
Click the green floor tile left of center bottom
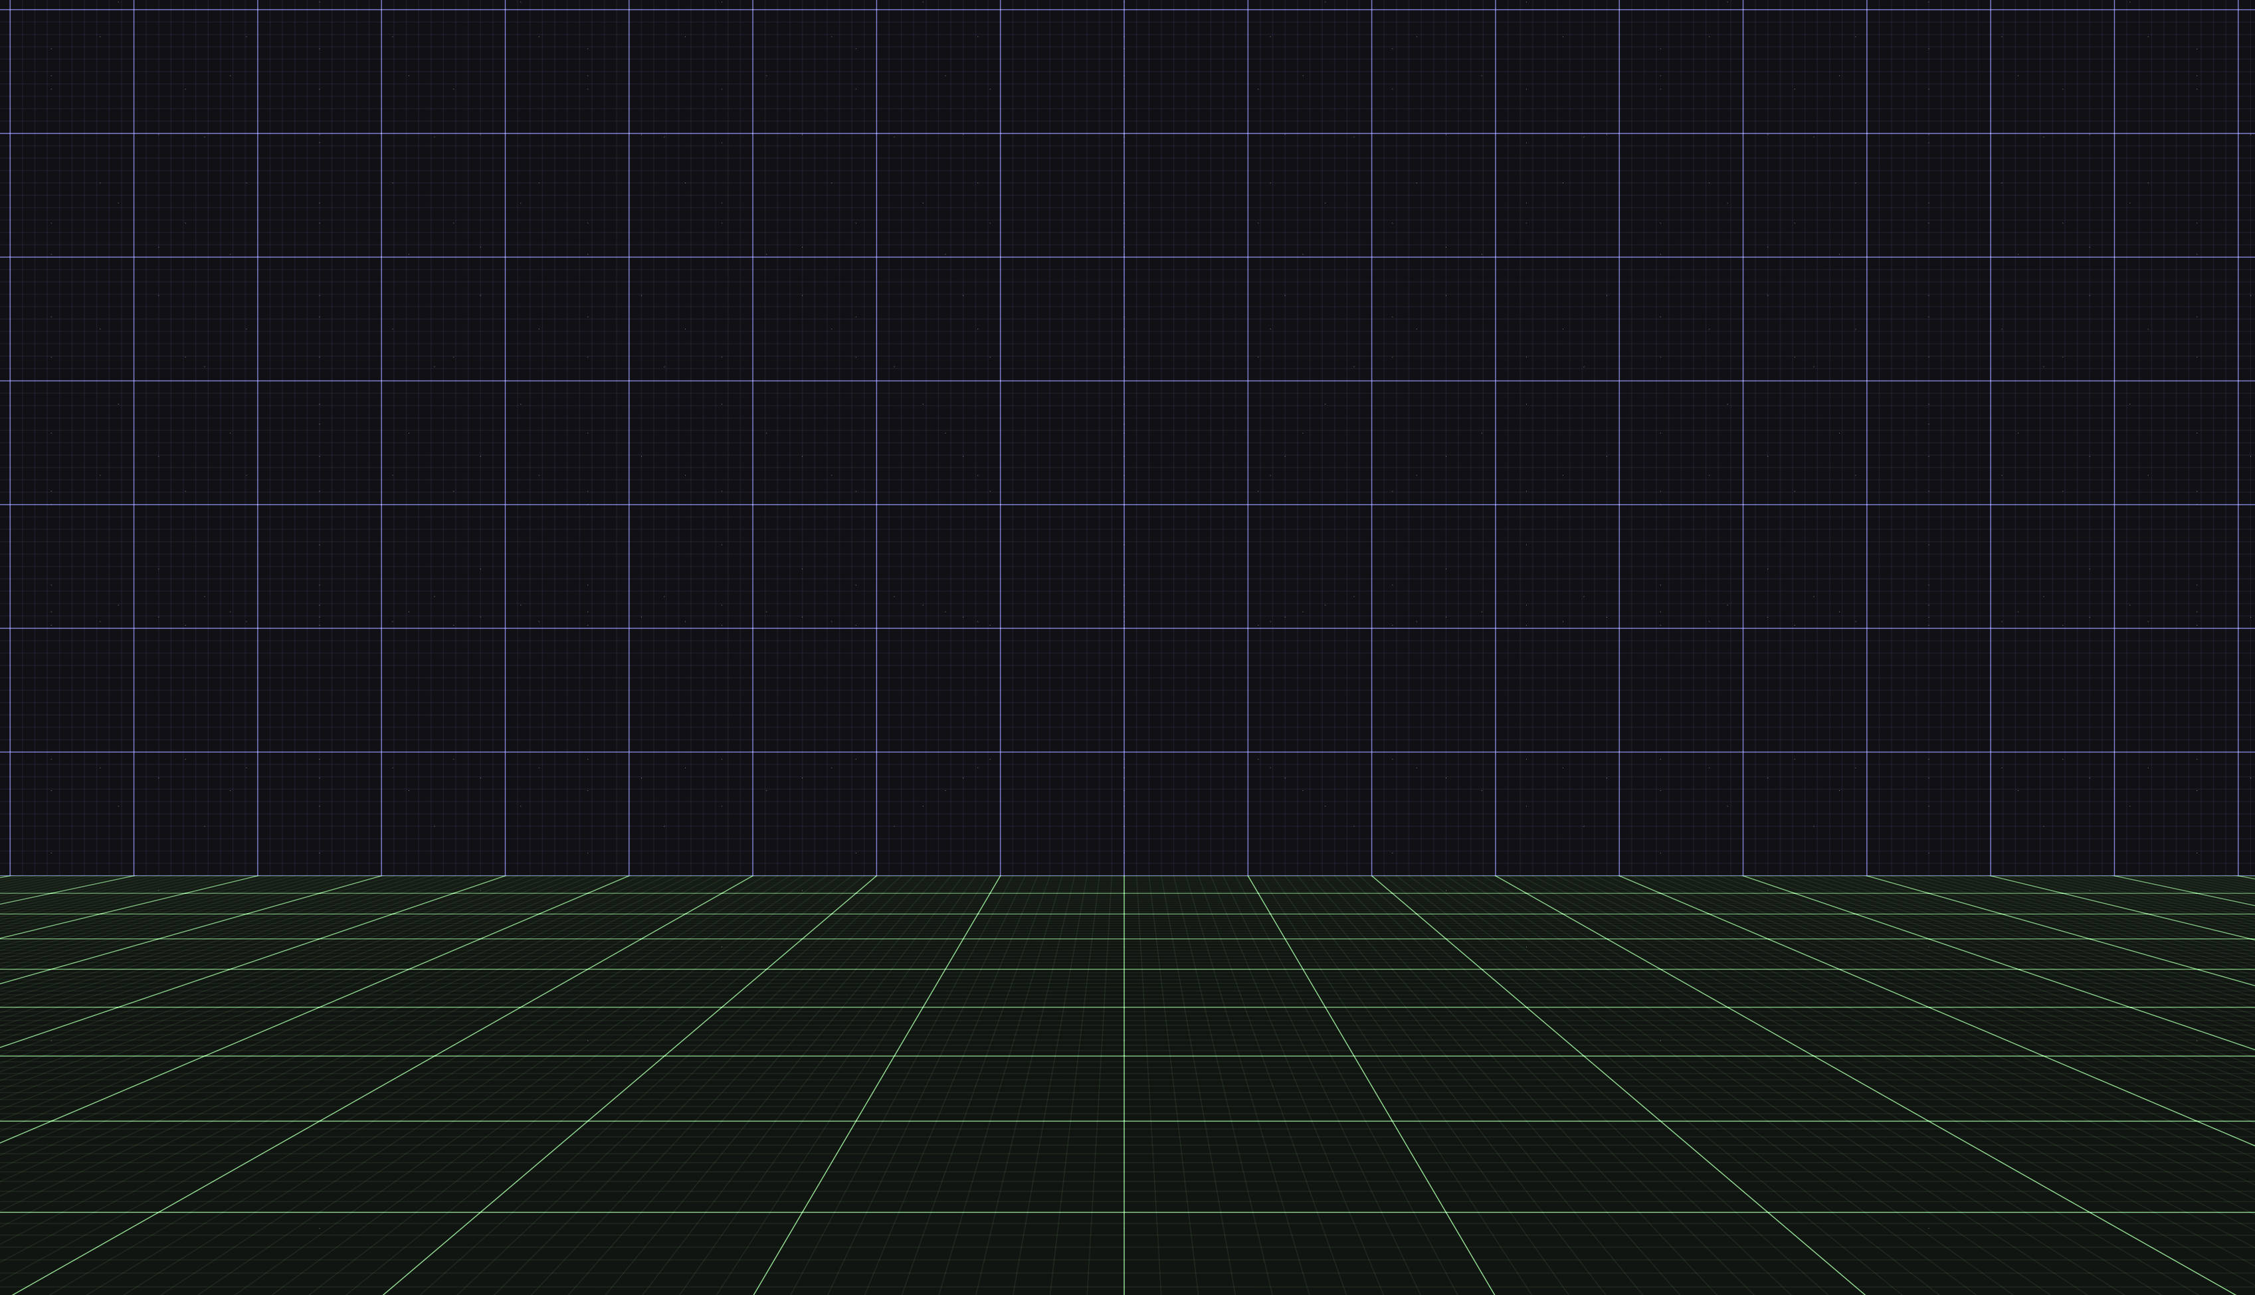click(x=952, y=1254)
